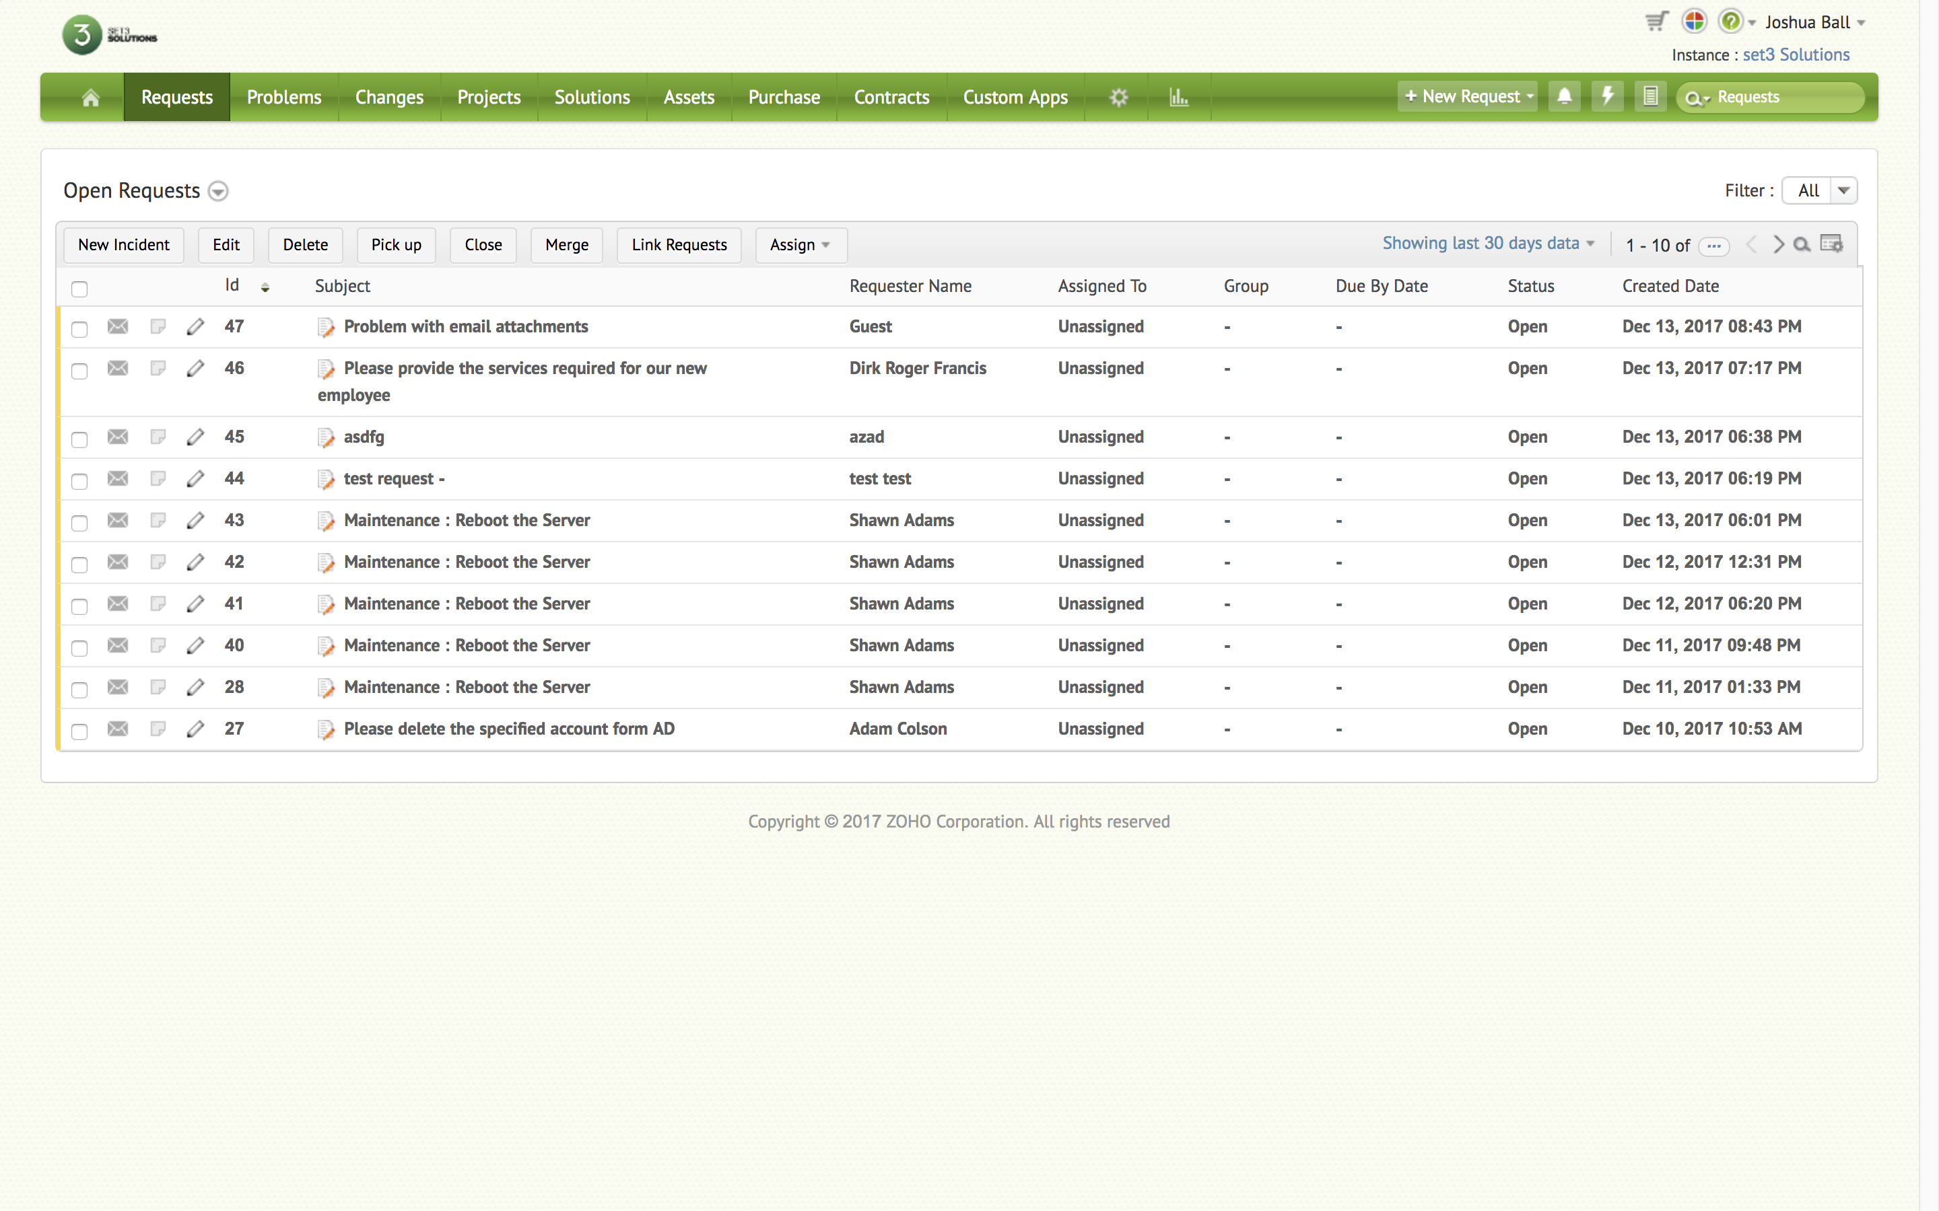Expand Showing last 30 days data dropdown

click(1488, 244)
